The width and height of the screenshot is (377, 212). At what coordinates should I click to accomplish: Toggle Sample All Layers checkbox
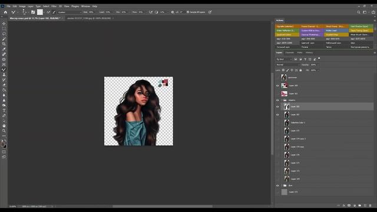point(188,12)
